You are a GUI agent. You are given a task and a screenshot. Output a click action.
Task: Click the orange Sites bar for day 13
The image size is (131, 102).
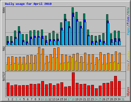click(x=54, y=59)
